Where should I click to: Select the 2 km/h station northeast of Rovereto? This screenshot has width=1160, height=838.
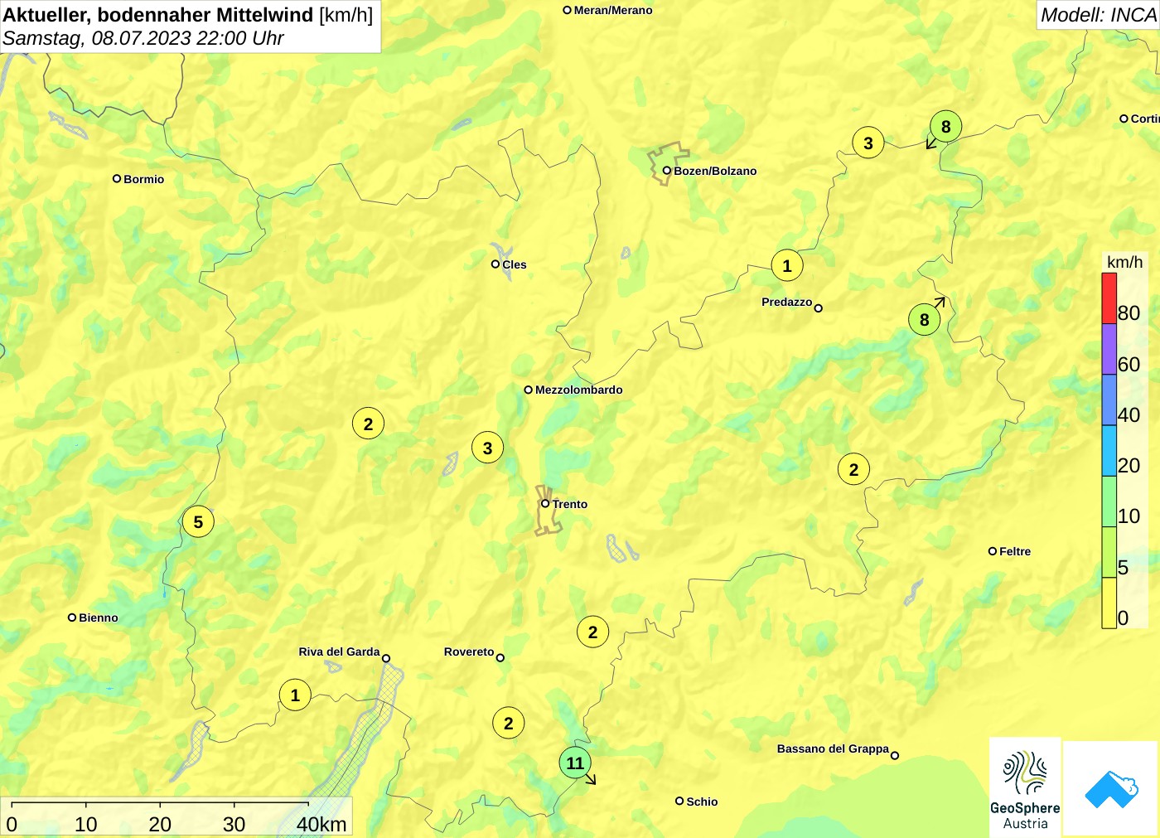pos(592,632)
